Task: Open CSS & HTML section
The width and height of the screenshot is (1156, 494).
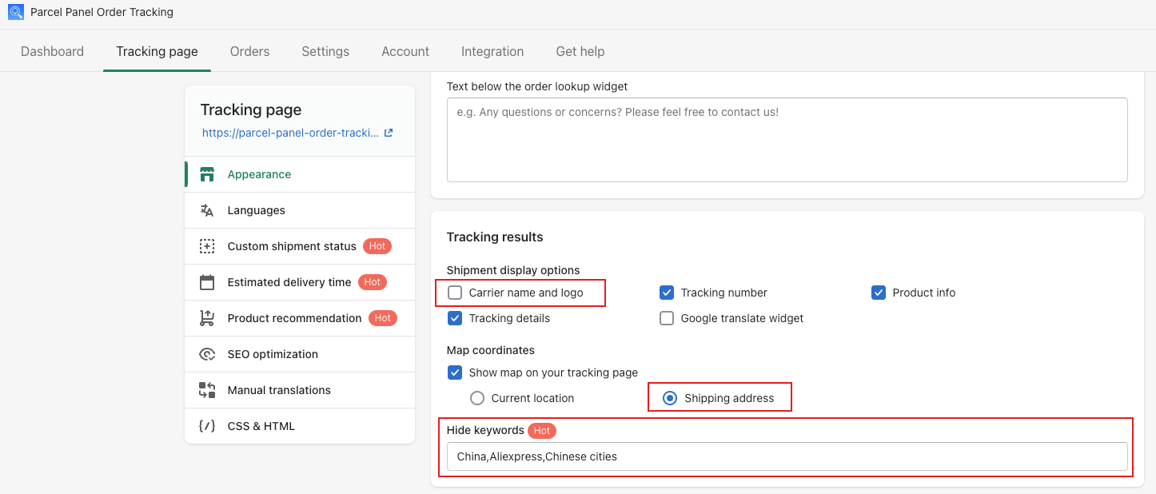Action: pyautogui.click(x=300, y=426)
